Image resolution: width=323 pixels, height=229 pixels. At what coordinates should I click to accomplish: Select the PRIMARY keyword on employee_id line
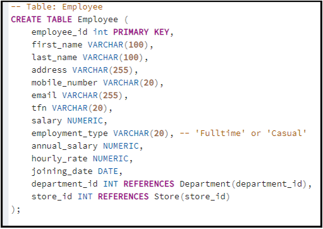[x=131, y=32]
